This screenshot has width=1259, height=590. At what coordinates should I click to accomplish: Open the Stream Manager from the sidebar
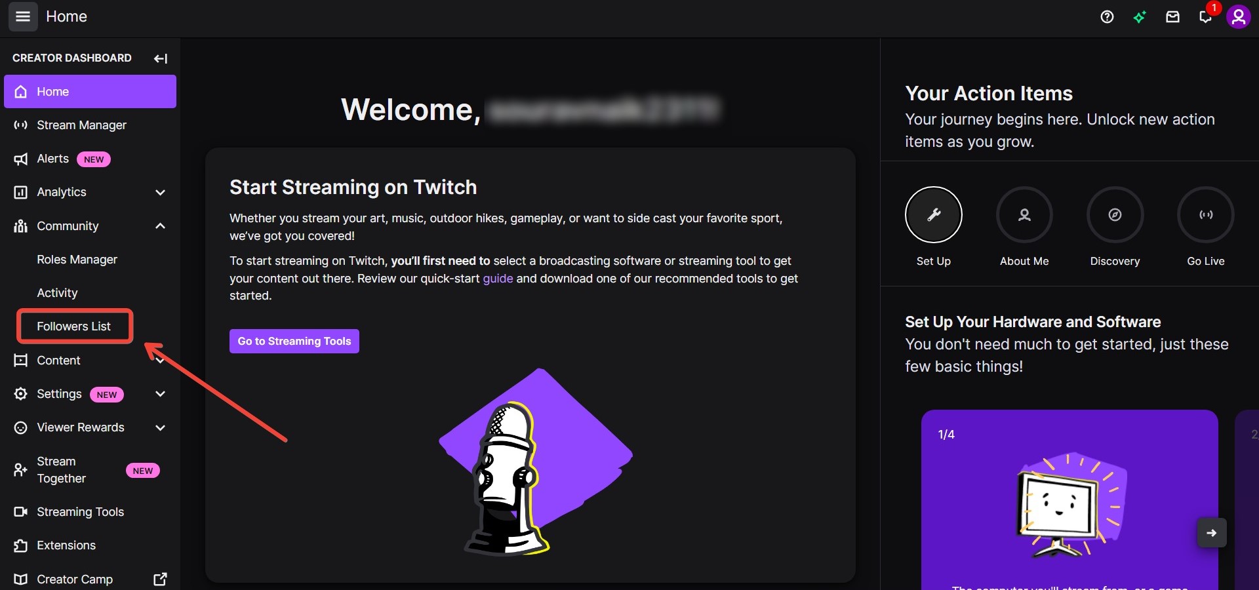(x=81, y=125)
